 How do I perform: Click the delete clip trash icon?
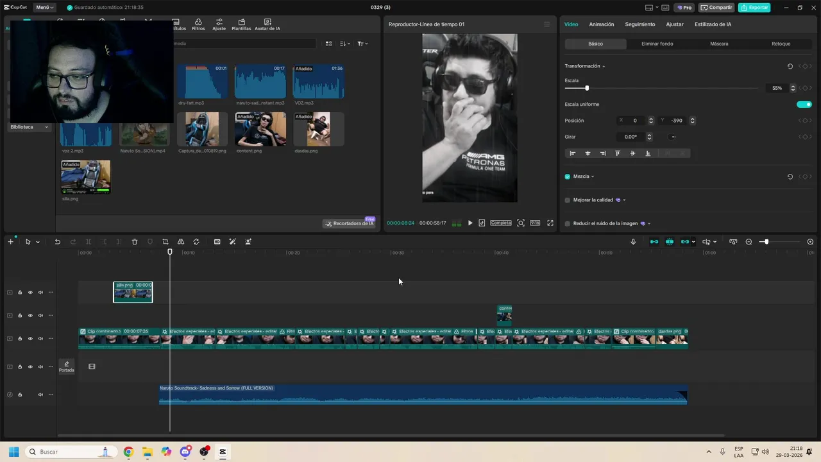tap(135, 242)
